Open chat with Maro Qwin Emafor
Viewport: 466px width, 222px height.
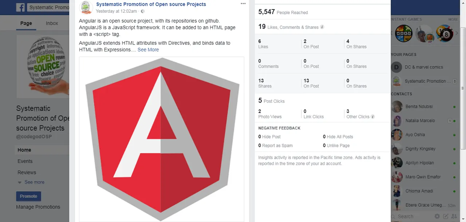pos(424,177)
